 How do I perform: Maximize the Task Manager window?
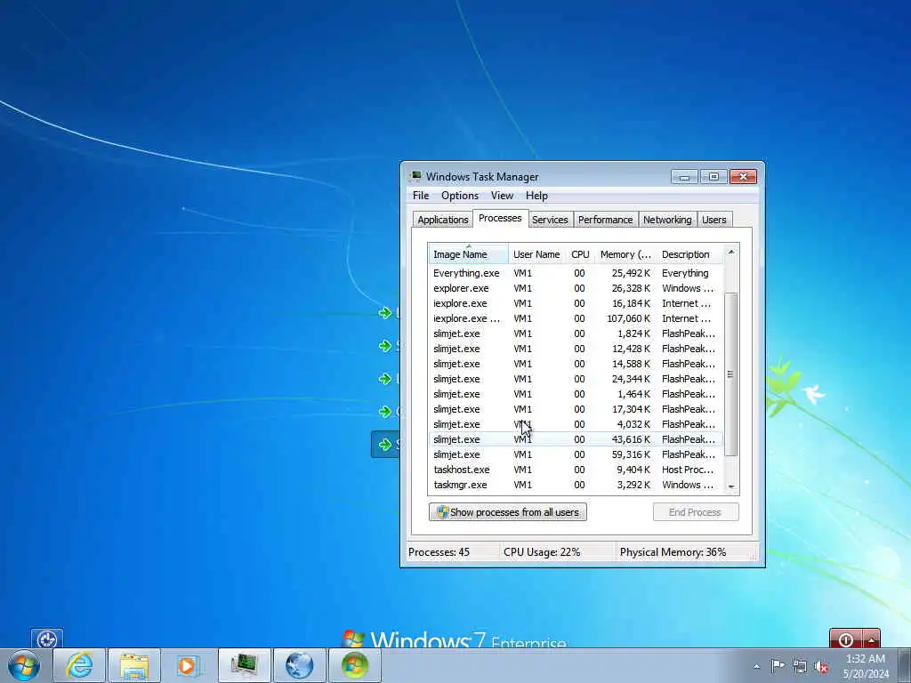tap(713, 177)
